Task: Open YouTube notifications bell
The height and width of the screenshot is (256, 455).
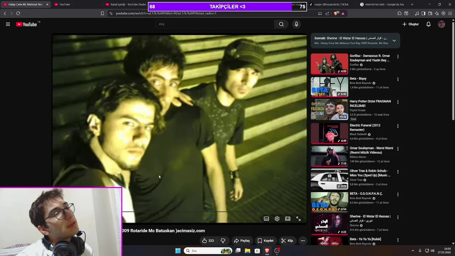Action: point(428,24)
